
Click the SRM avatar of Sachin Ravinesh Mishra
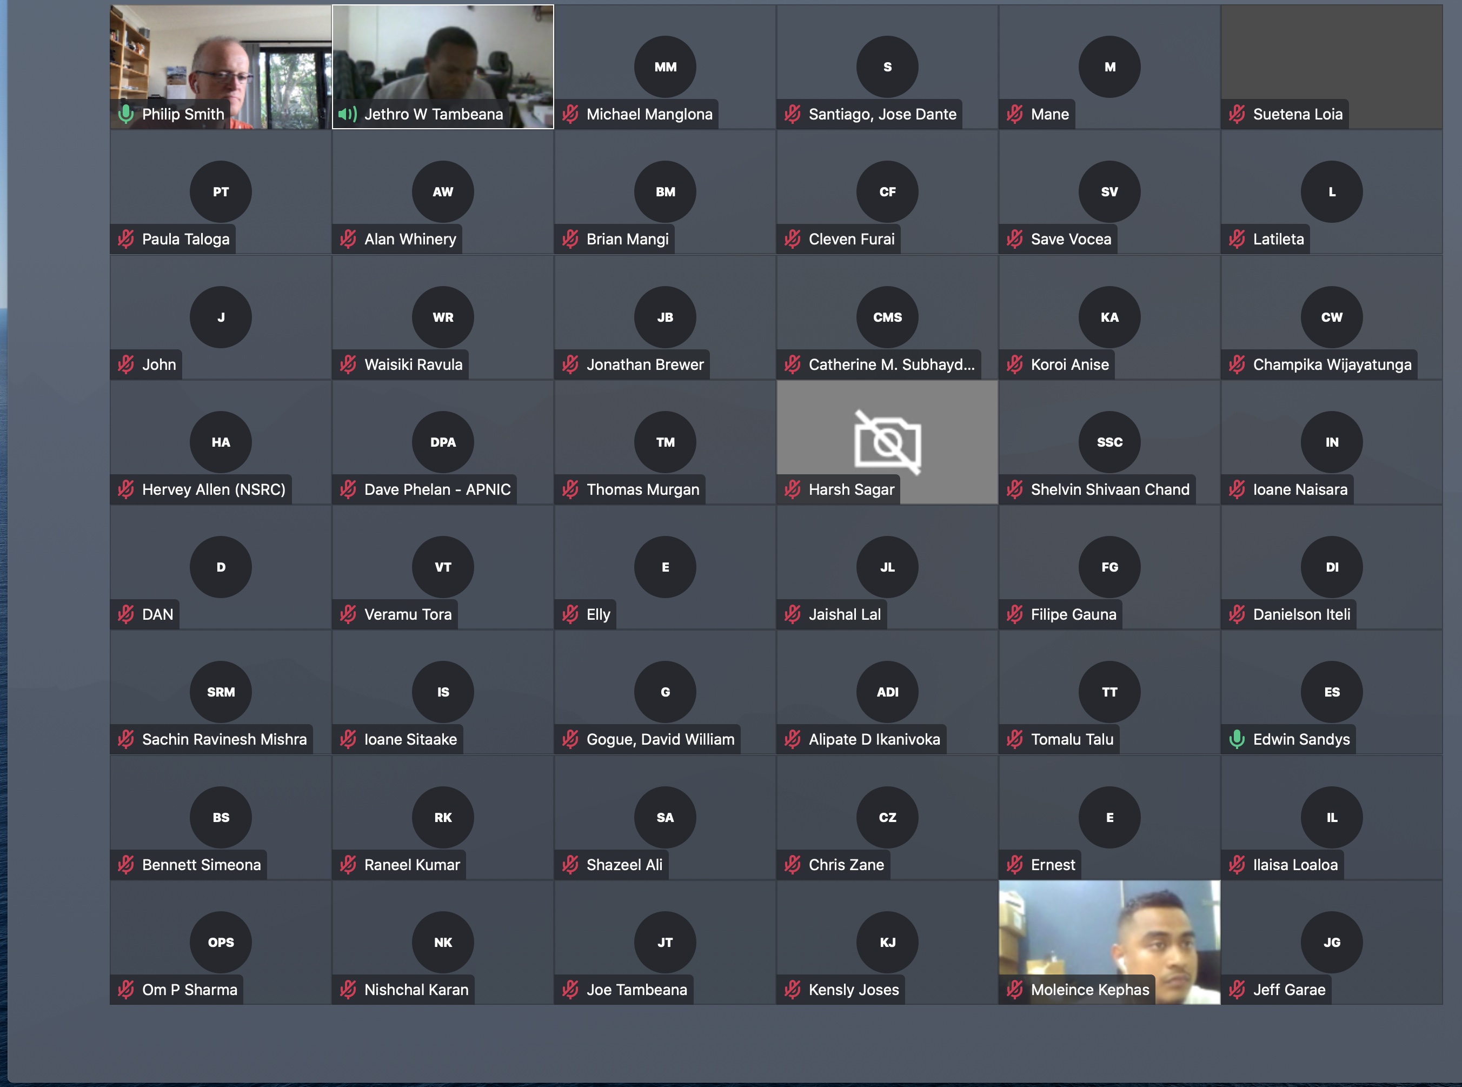pyautogui.click(x=220, y=692)
